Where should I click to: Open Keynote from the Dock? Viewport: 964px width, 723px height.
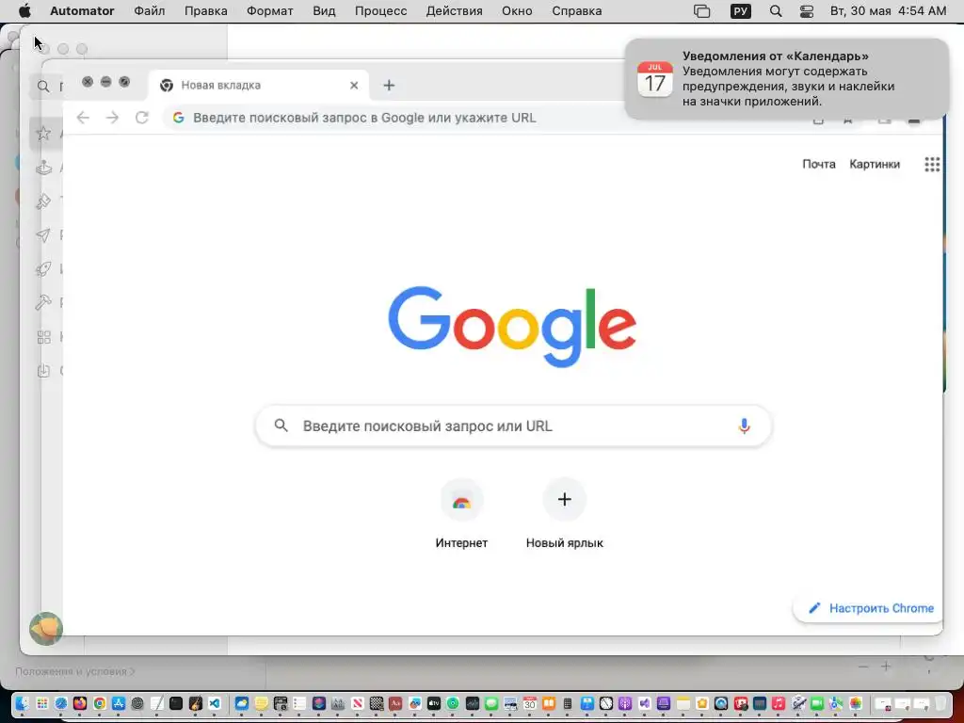point(587,703)
